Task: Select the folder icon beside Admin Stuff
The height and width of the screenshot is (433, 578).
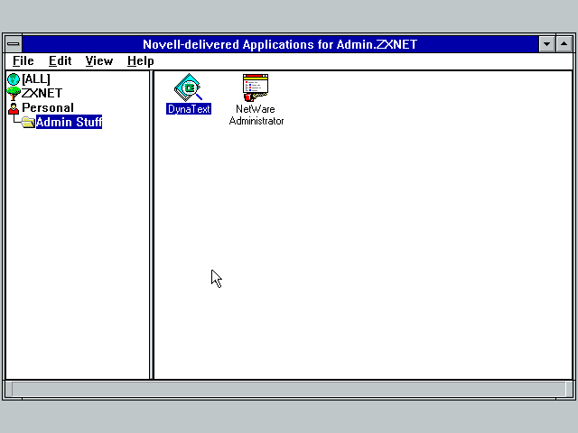Action: click(x=28, y=122)
